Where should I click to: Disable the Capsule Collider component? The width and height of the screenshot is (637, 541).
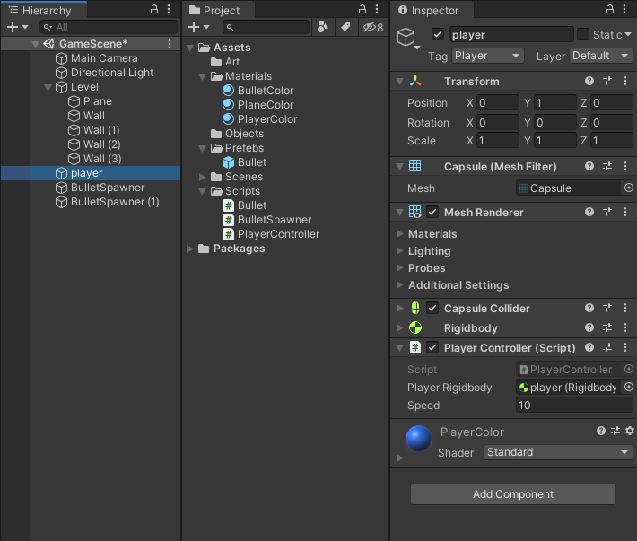point(432,308)
